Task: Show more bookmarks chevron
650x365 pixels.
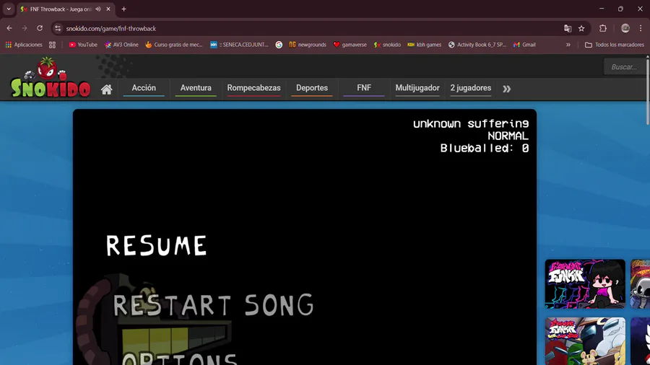Action: pos(568,45)
